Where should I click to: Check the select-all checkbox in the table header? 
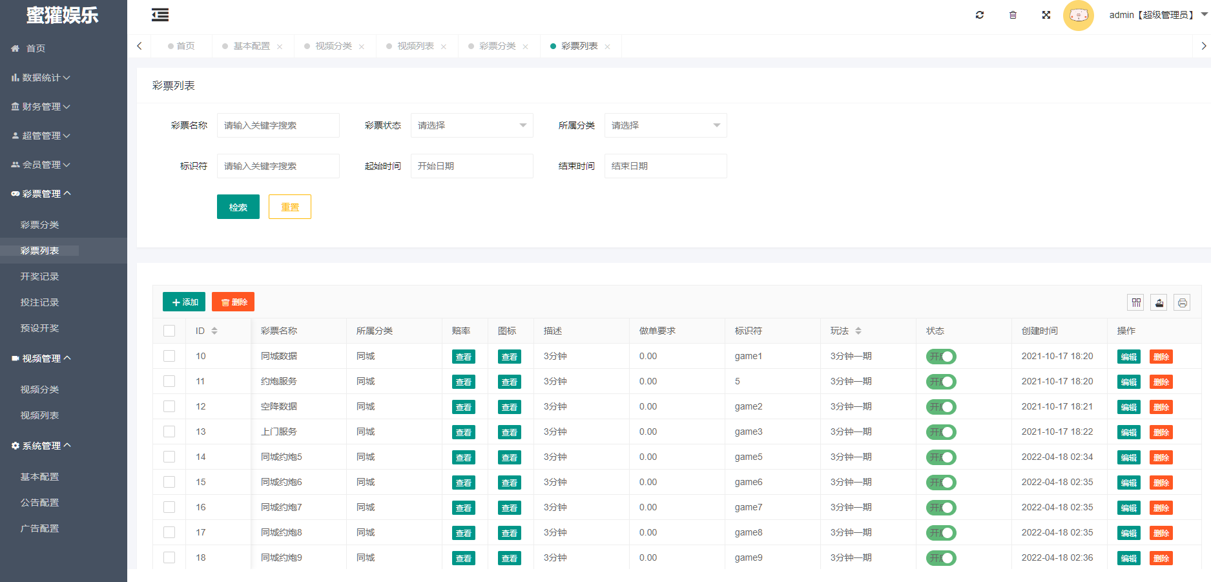click(x=169, y=331)
